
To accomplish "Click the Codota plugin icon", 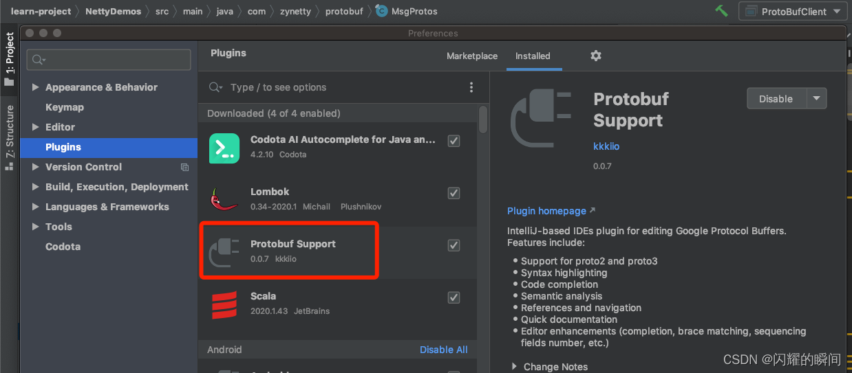I will [x=224, y=148].
